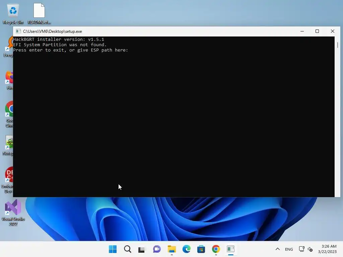This screenshot has width=343, height=257.
Task: Select the Everything desktop shortcut
Action: pyautogui.click(x=8, y=47)
